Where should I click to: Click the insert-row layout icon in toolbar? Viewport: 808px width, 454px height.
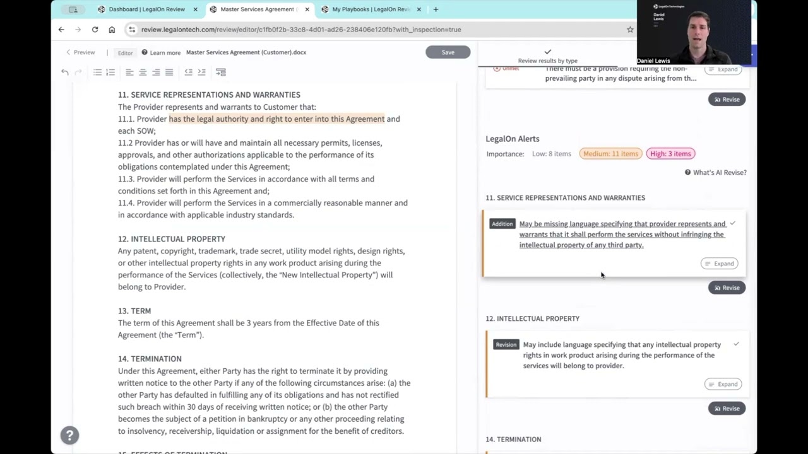(x=220, y=73)
